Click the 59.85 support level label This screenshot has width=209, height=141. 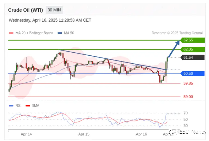click(188, 83)
